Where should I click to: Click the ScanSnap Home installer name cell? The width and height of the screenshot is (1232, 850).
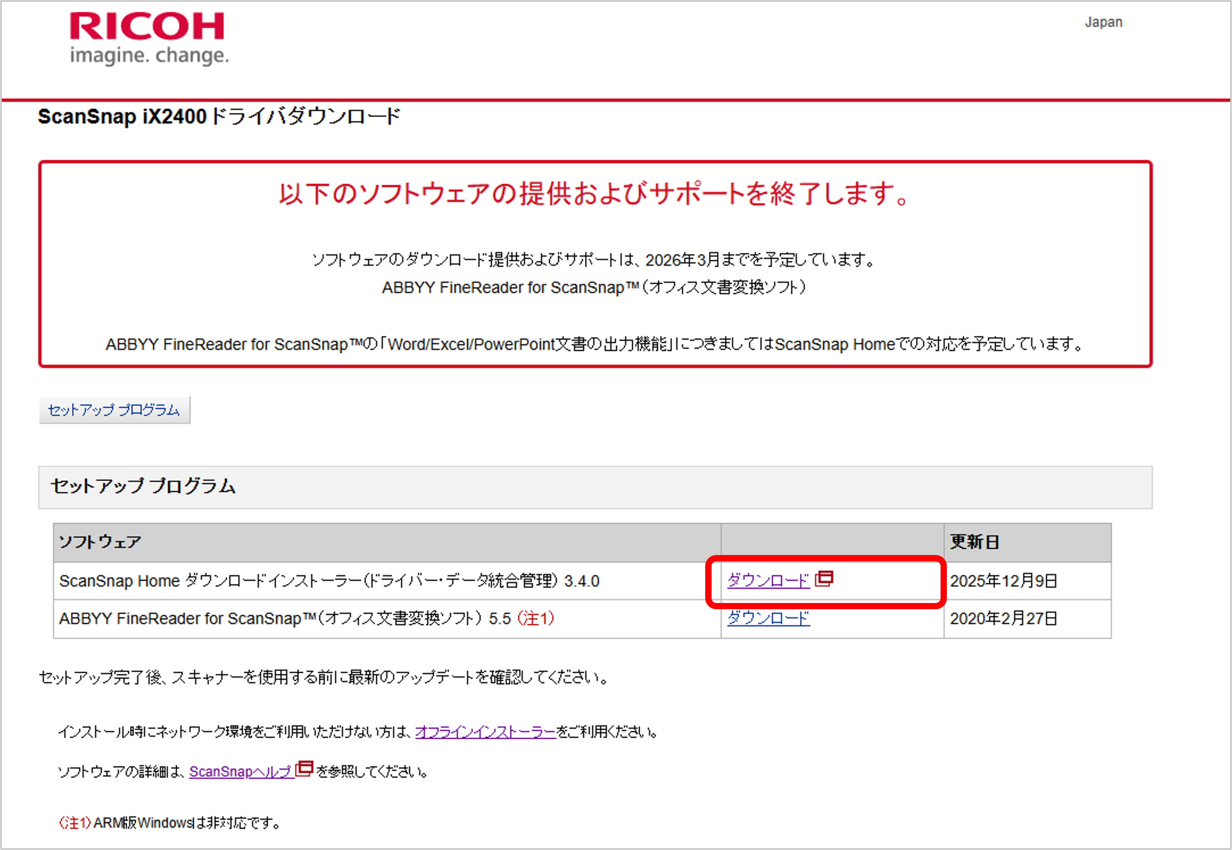click(329, 581)
